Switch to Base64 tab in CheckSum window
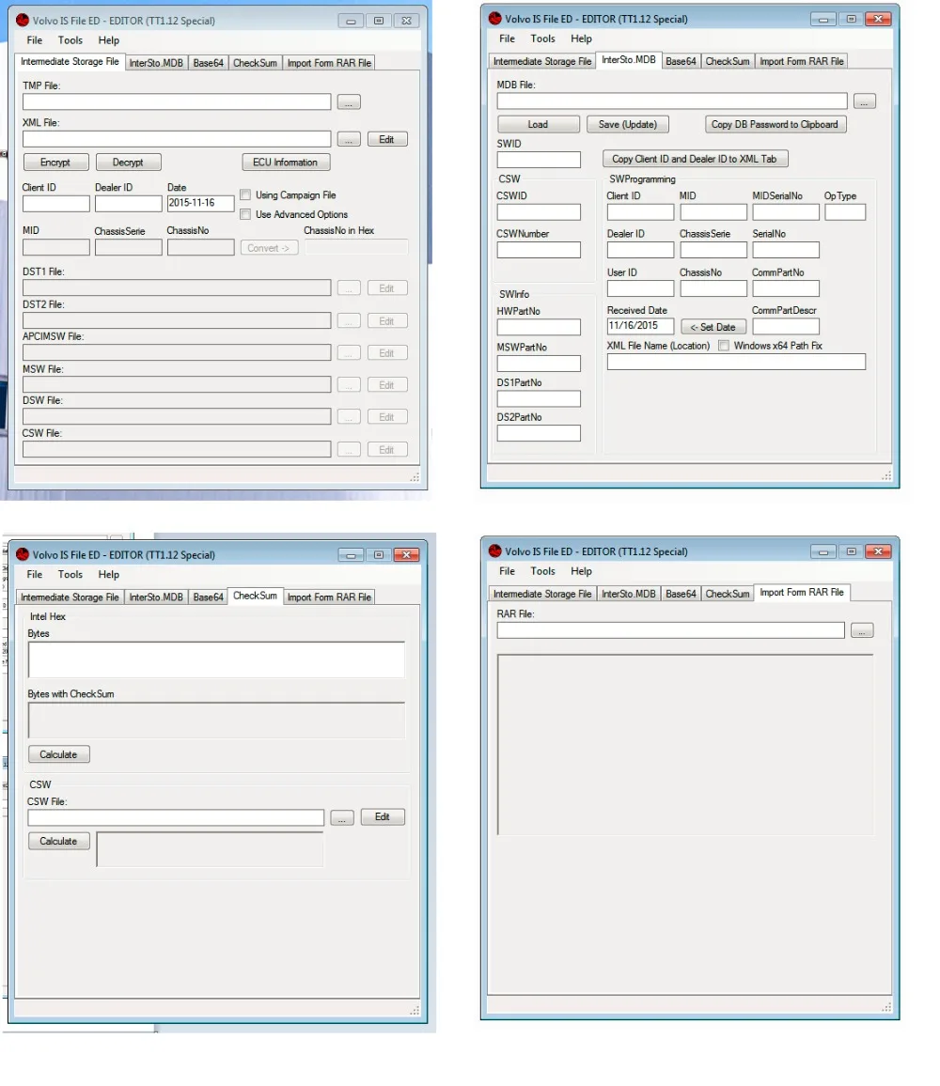The image size is (940, 1086). click(208, 597)
